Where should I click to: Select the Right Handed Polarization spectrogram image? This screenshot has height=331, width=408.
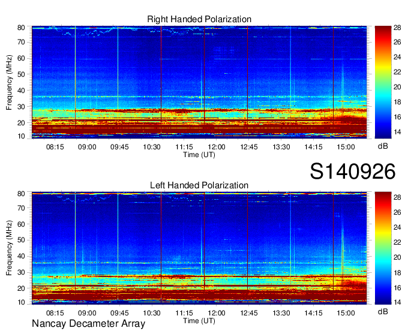point(199,82)
